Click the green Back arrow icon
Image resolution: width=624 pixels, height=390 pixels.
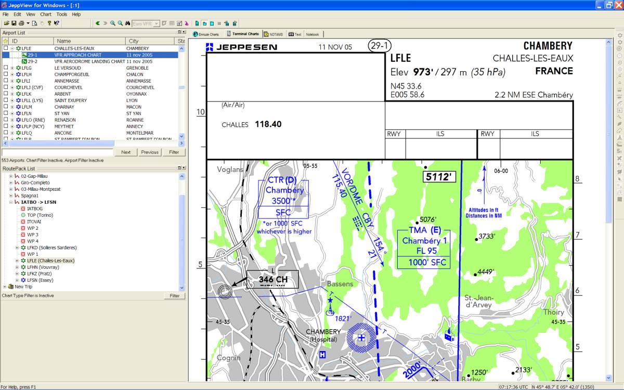point(97,23)
